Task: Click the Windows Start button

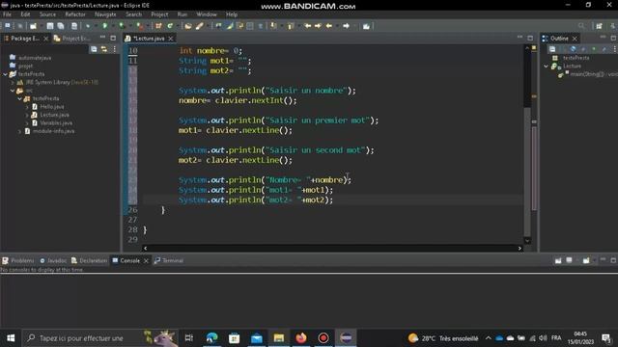Action: pos(11,338)
